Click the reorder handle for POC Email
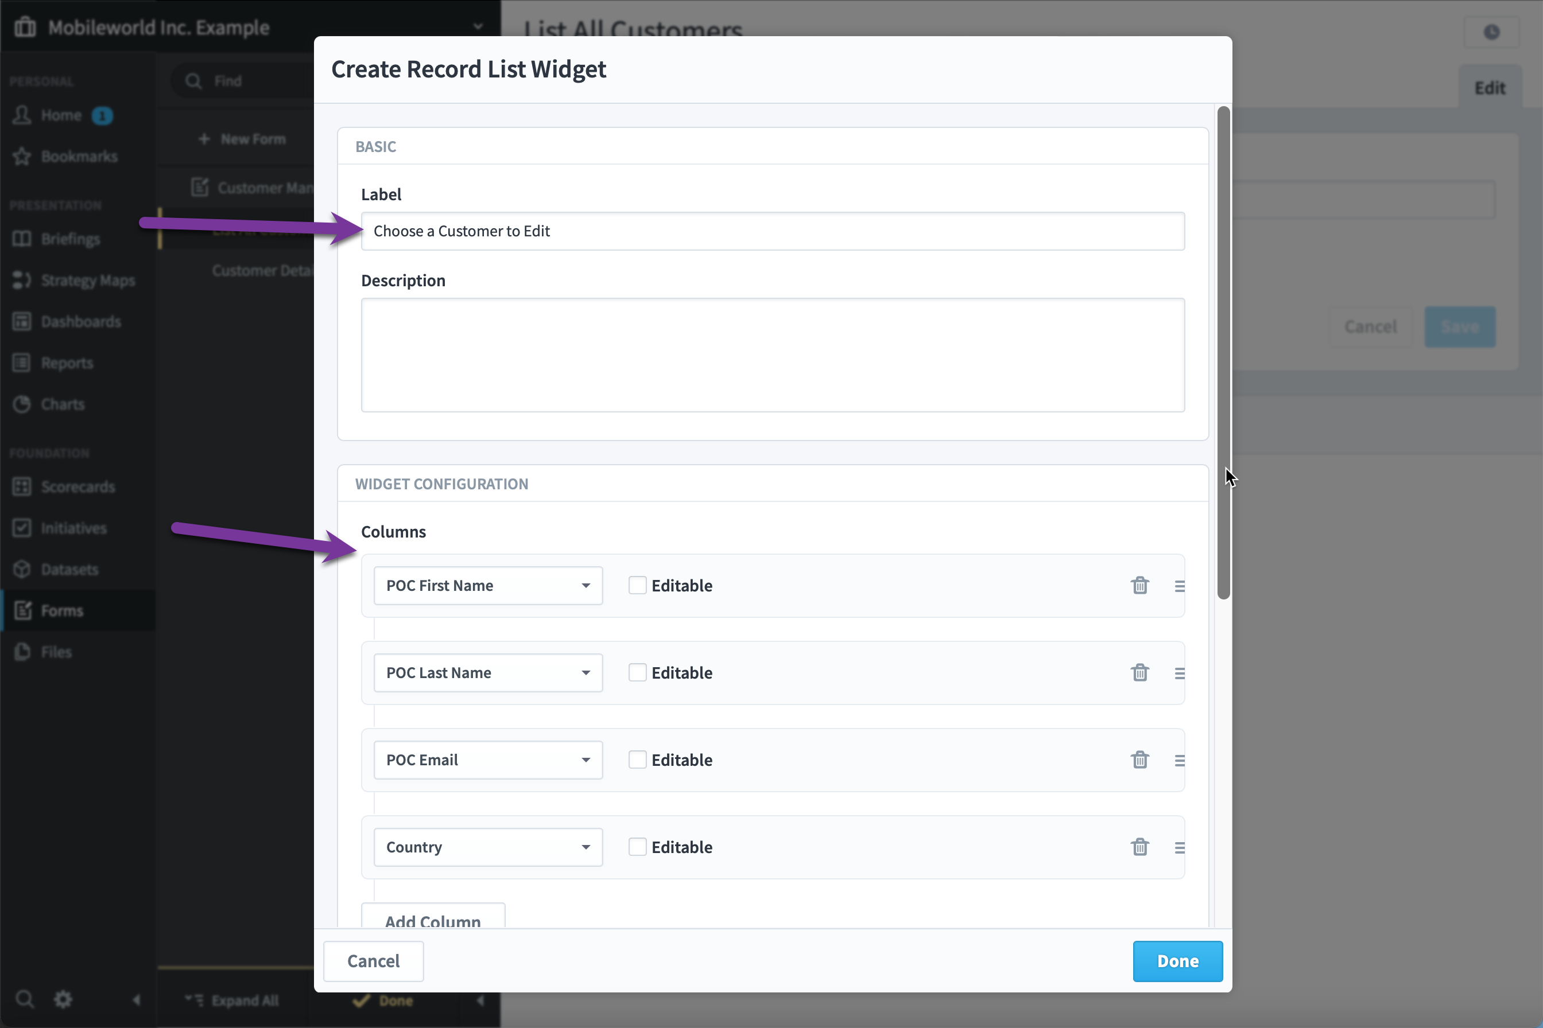The height and width of the screenshot is (1028, 1543). click(1180, 761)
